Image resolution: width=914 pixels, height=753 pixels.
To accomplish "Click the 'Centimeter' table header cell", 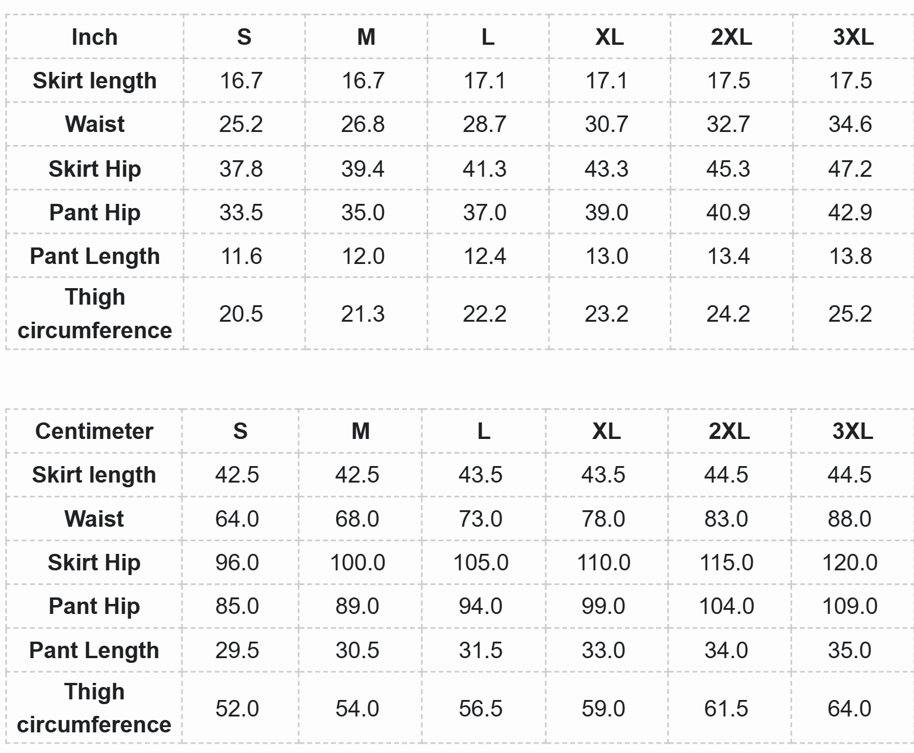I will (x=94, y=431).
